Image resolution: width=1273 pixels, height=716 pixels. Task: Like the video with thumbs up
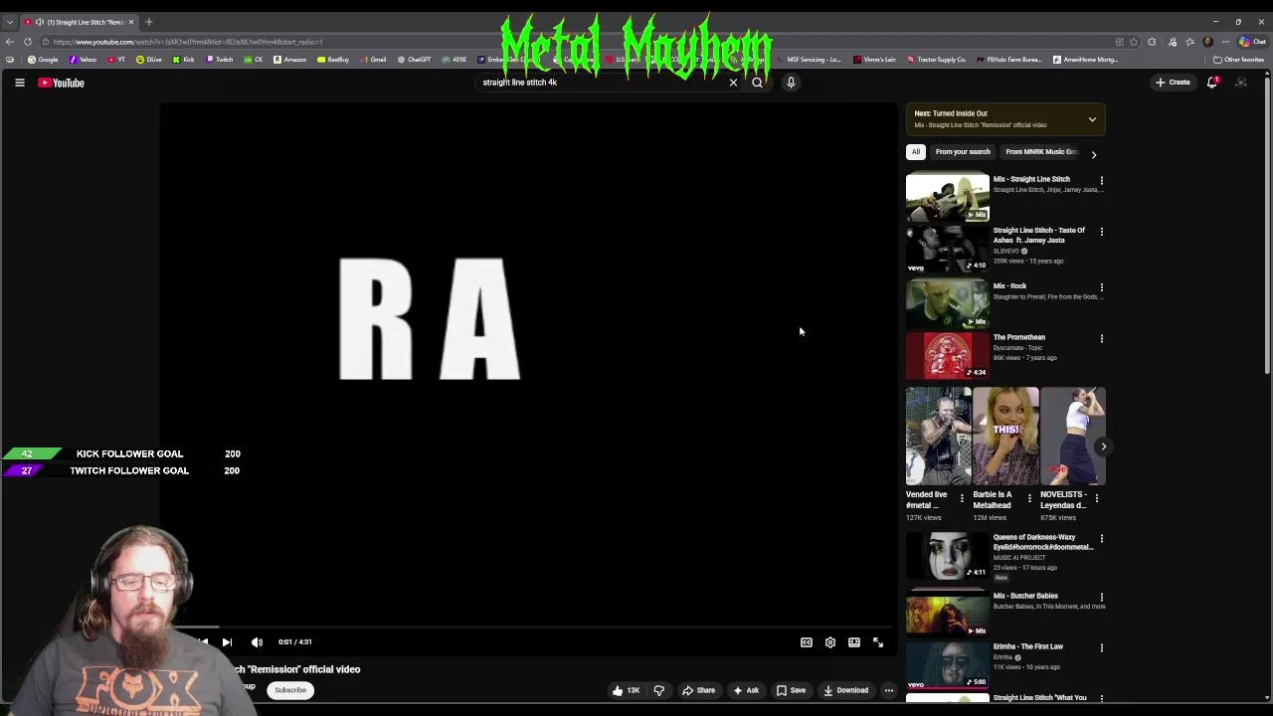click(x=626, y=690)
